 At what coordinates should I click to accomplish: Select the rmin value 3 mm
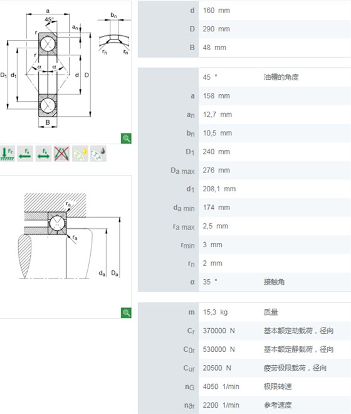coord(212,245)
